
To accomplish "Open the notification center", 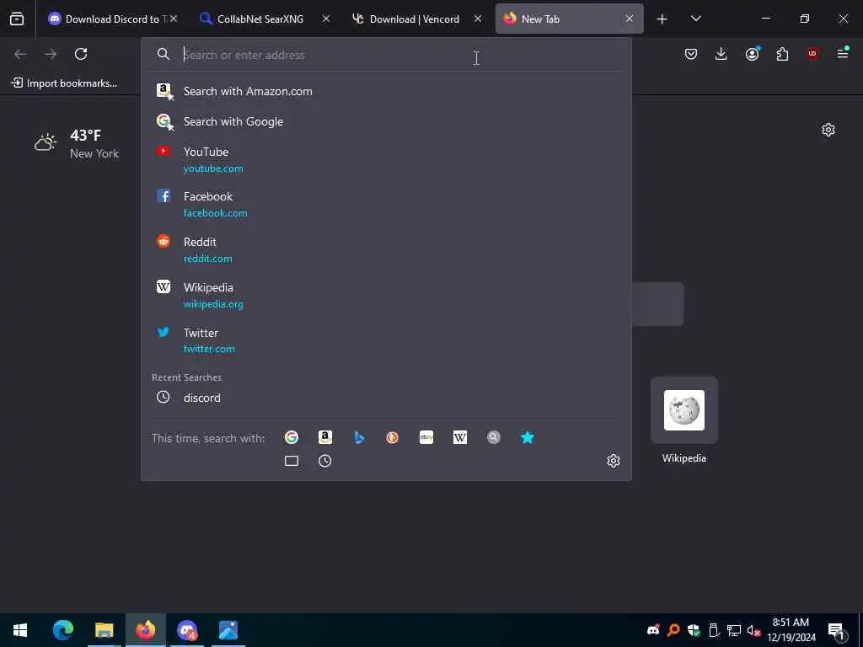I will tap(837, 630).
